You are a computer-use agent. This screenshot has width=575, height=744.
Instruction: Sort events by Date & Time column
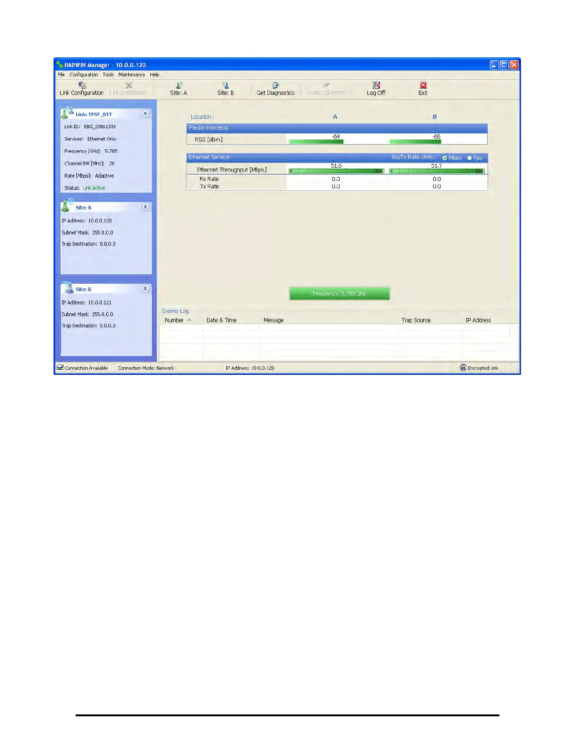pyautogui.click(x=232, y=320)
